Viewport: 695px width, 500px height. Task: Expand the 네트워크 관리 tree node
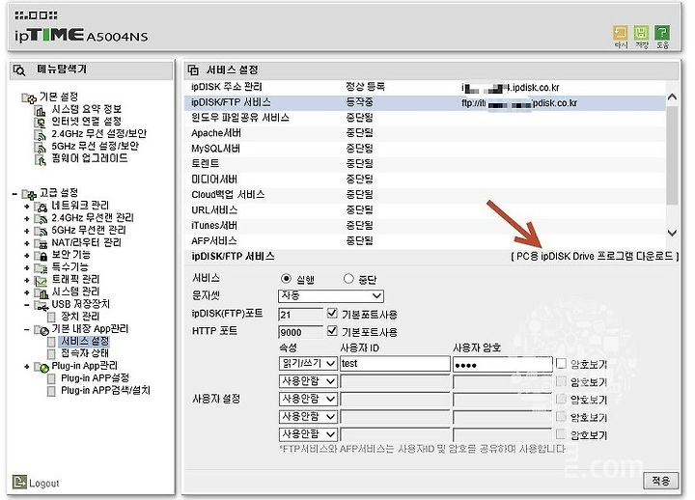coord(27,207)
